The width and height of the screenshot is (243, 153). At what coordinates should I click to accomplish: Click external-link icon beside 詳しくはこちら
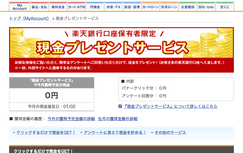(120, 106)
